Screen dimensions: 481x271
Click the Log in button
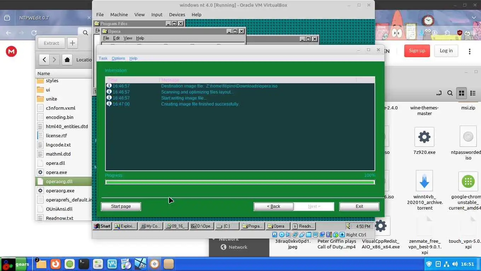tap(446, 51)
